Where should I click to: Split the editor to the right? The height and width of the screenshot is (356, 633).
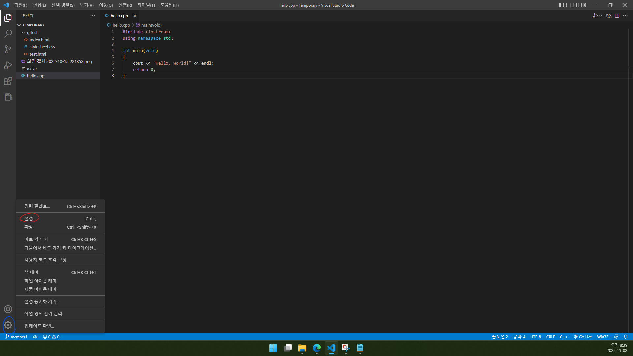point(617,16)
